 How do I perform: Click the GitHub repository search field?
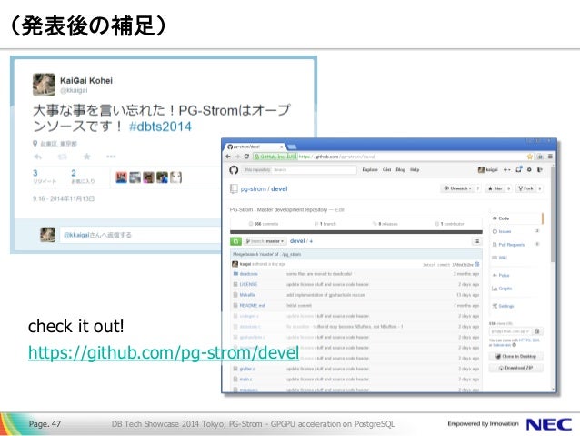299,169
